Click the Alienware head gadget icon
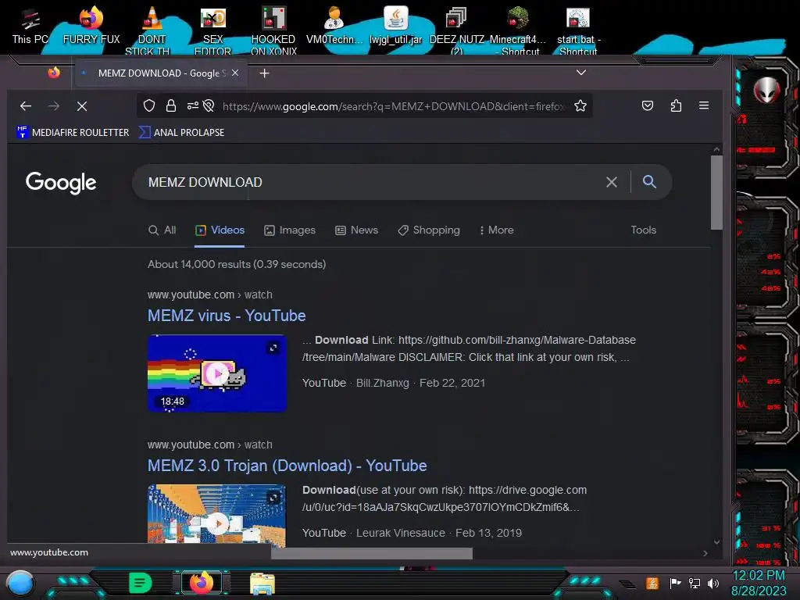 click(766, 91)
